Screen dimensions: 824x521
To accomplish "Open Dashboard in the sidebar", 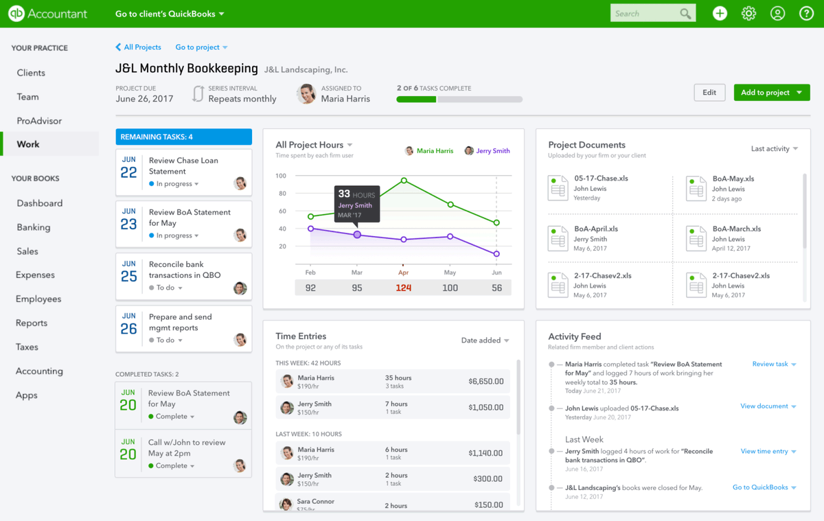I will coord(40,203).
